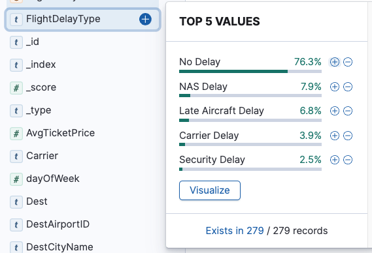The width and height of the screenshot is (372, 253).
Task: Filter for NAS Delay value
Action: point(335,87)
